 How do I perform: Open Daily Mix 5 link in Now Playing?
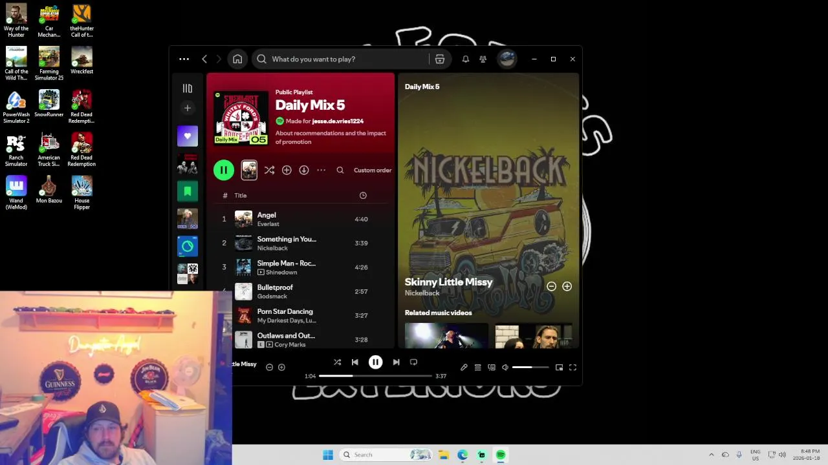(x=422, y=87)
